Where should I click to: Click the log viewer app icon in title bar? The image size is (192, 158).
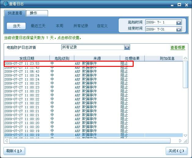point(6,4)
